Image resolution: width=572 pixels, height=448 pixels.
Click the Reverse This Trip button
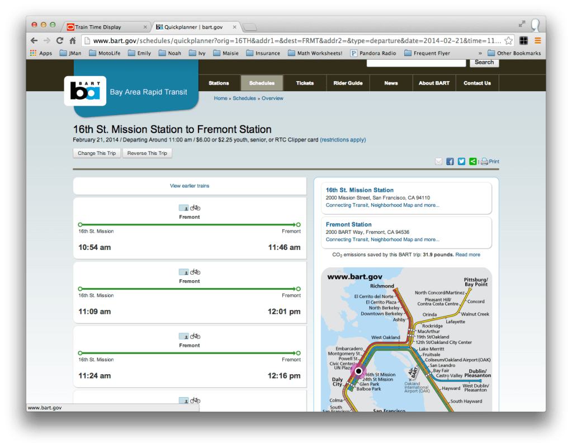[x=147, y=153]
